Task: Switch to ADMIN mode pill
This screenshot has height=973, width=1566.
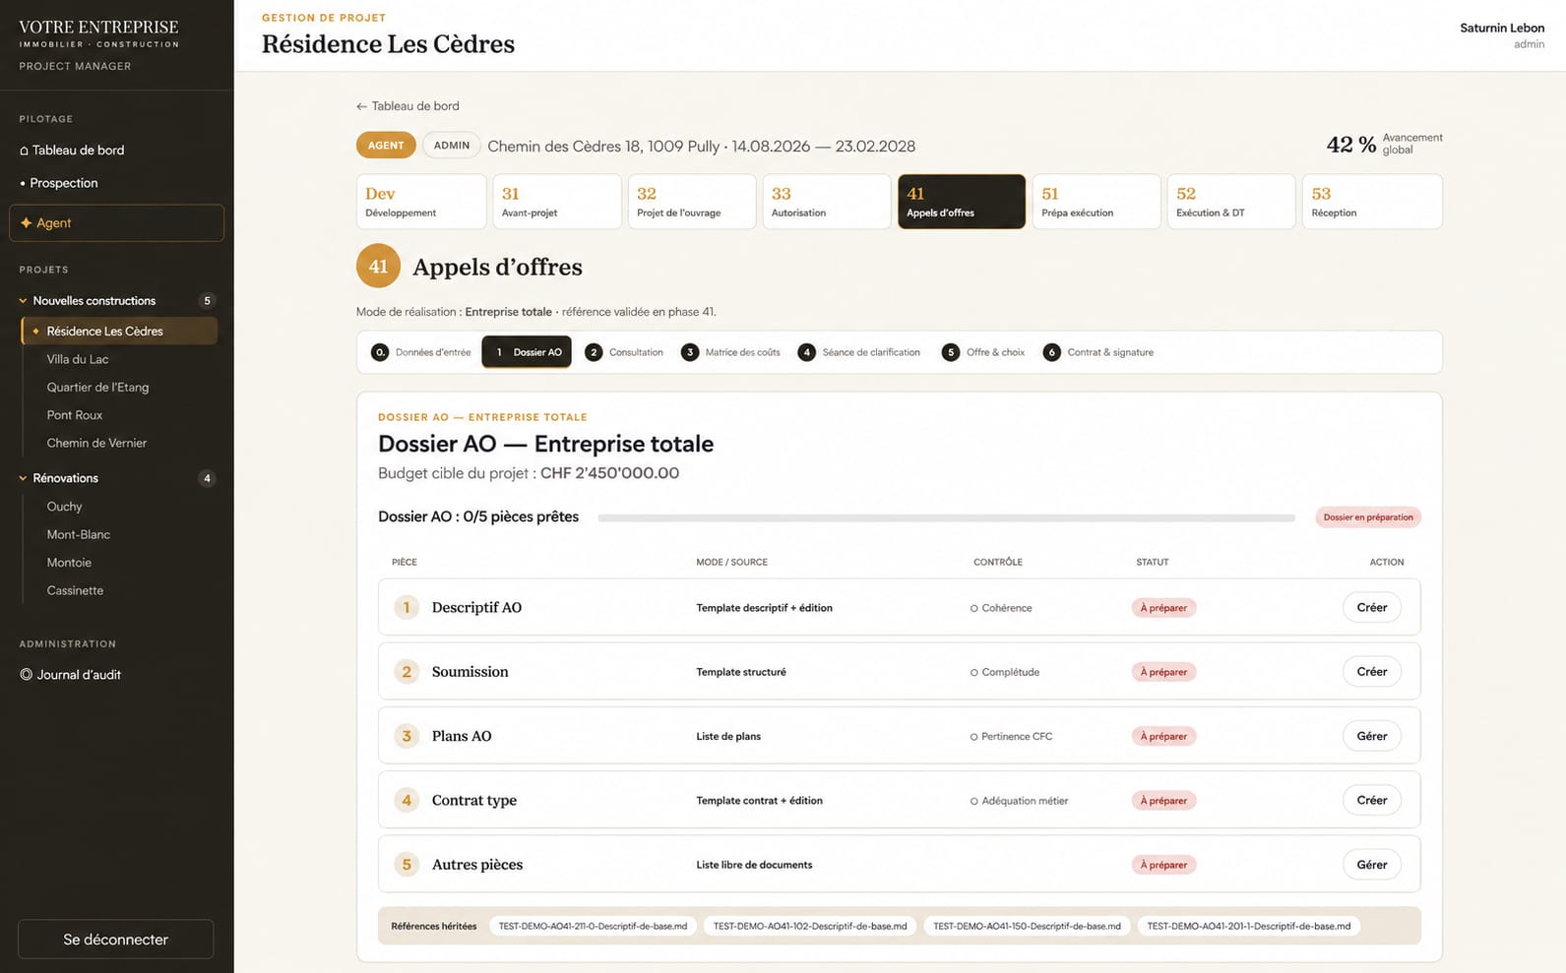Action: pyautogui.click(x=452, y=146)
